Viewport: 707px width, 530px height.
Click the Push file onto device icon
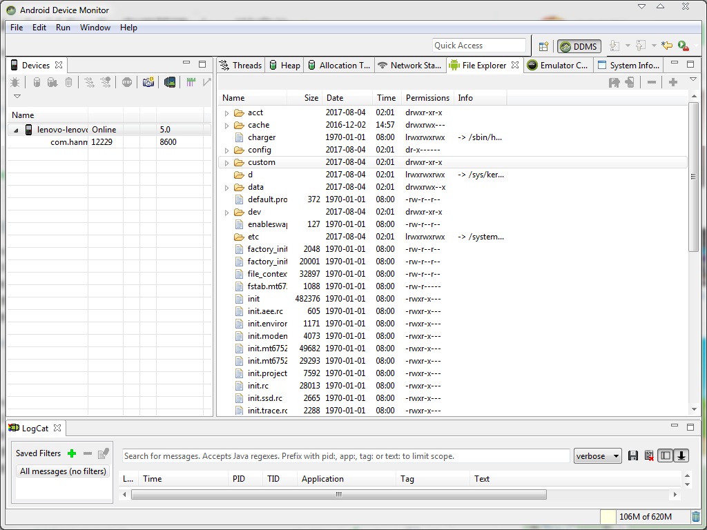click(x=630, y=83)
